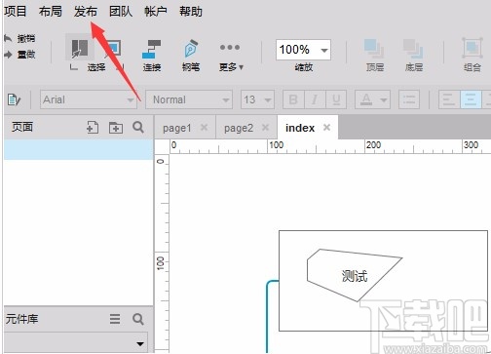491x354 pixels.
Task: Align text left
Action: 449,99
